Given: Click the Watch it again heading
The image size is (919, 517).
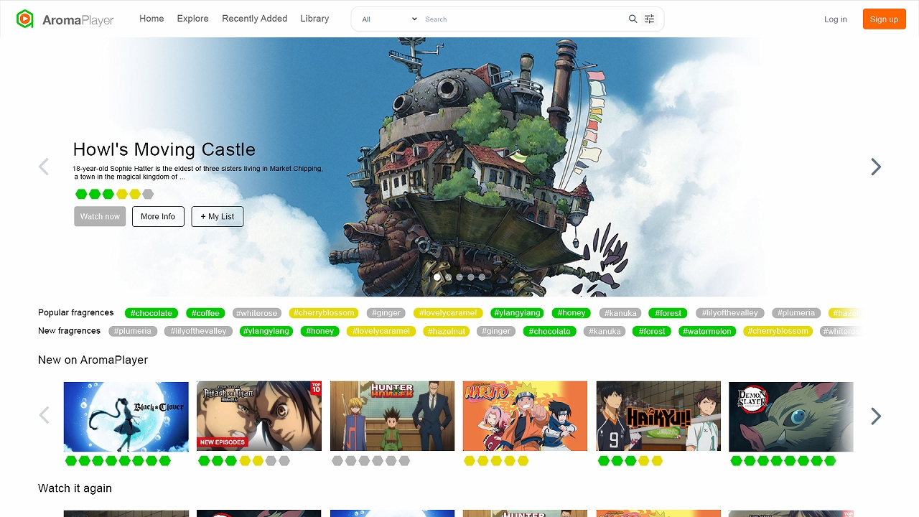Looking at the screenshot, I should 75,488.
